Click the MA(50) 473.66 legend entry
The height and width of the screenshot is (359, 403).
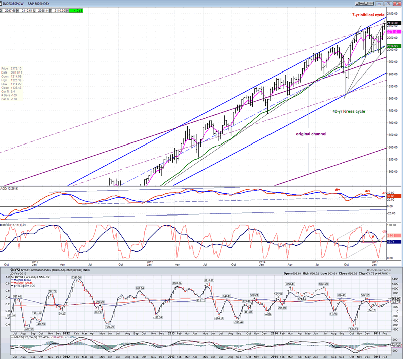22,280
